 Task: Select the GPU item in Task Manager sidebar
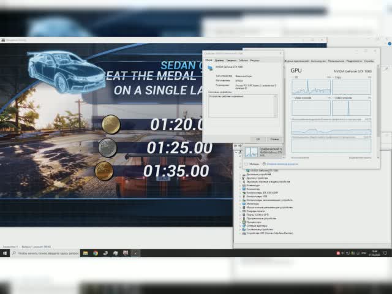click(263, 152)
